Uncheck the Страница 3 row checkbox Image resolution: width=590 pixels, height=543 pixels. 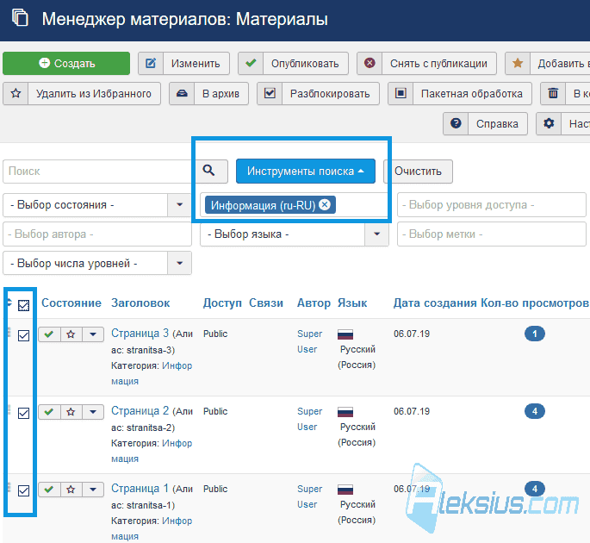24,335
